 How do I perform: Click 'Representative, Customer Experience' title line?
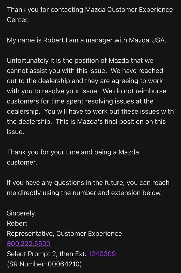[65, 233]
